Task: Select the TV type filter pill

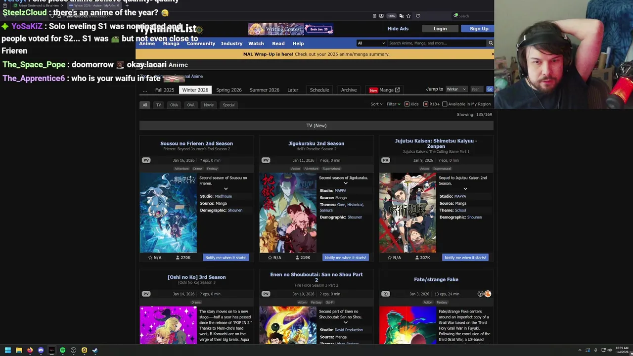Action: pos(159,105)
